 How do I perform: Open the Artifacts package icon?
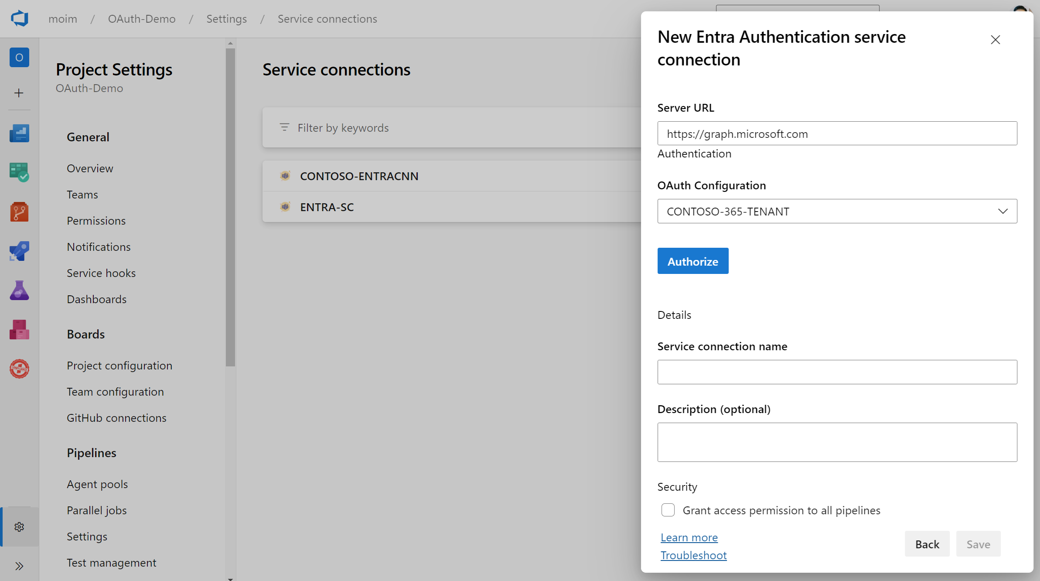click(19, 330)
